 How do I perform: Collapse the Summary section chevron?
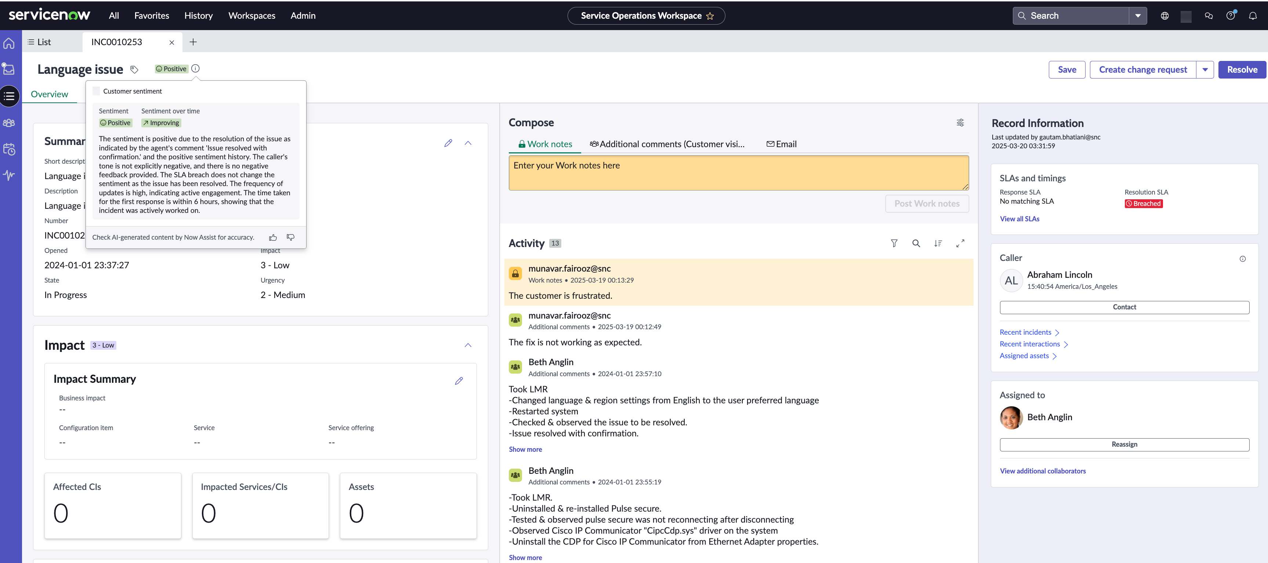(468, 143)
